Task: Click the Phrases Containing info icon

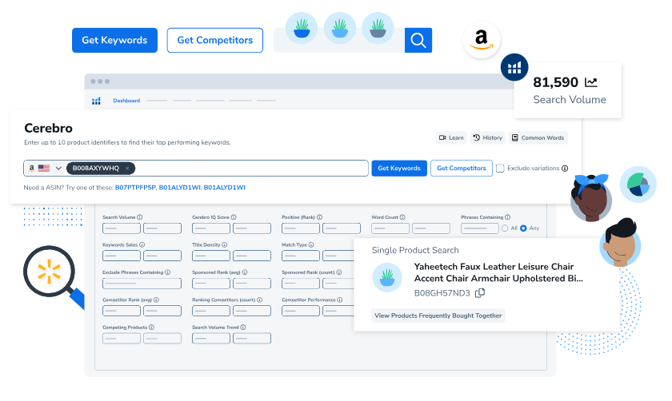Action: point(507,217)
